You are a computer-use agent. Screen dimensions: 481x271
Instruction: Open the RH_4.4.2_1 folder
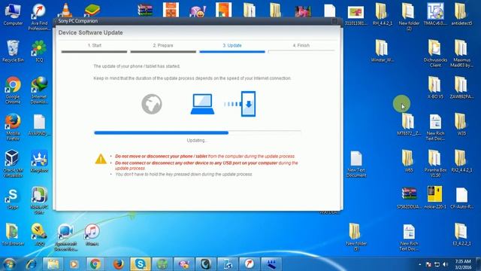point(383,14)
